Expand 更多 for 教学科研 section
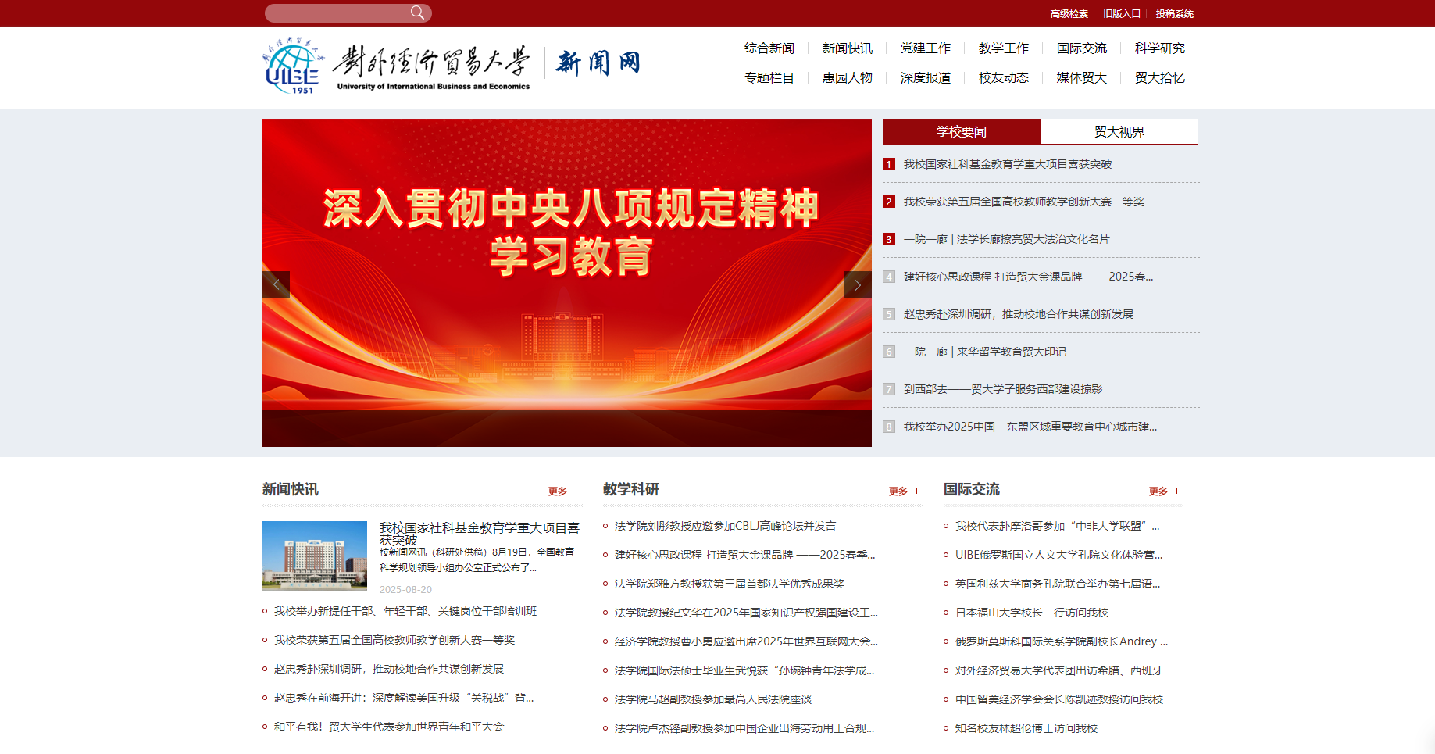Viewport: 1435px width, 754px height. click(904, 491)
